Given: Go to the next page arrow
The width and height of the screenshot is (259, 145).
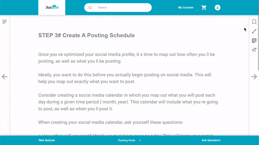Looking at the screenshot, I should click(x=254, y=77).
